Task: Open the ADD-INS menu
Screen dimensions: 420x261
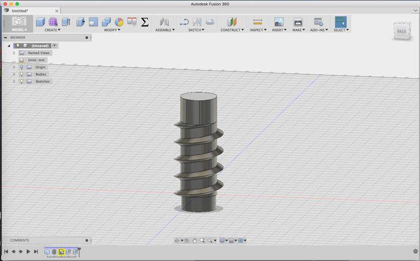Action: tap(319, 30)
